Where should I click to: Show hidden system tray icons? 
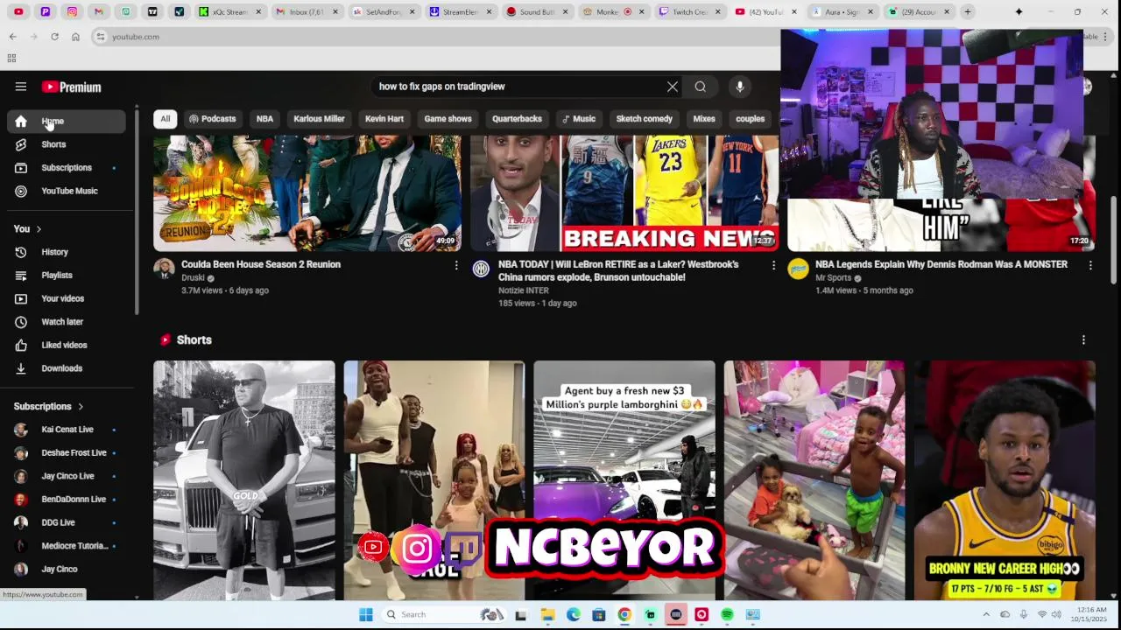coord(986,615)
